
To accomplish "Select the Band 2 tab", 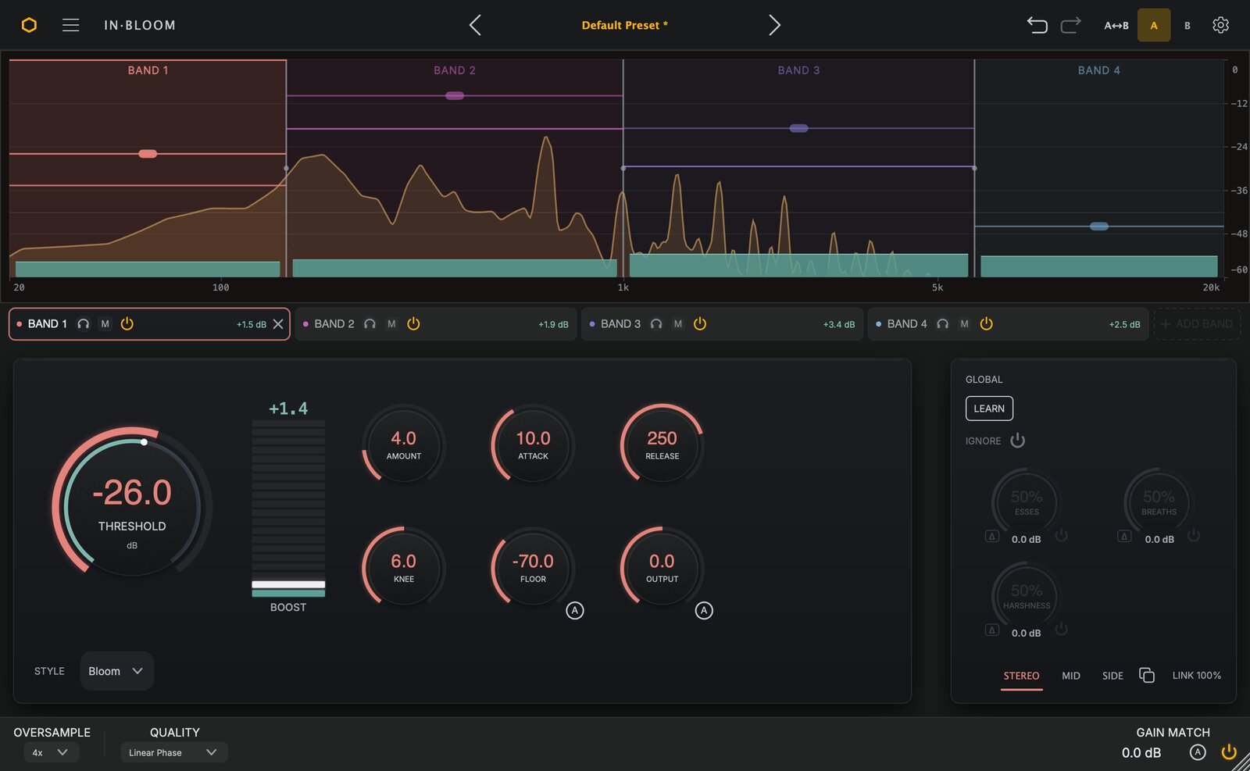I will [436, 324].
